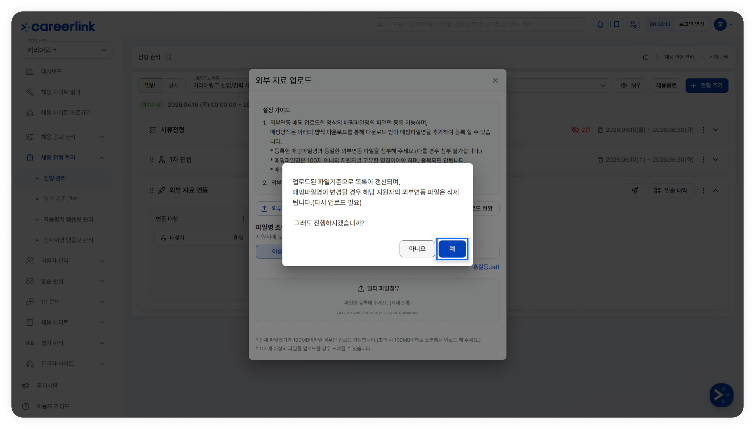This screenshot has width=755, height=429.
Task: Close the 외부 자료 업로드 dialog
Action: 495,80
